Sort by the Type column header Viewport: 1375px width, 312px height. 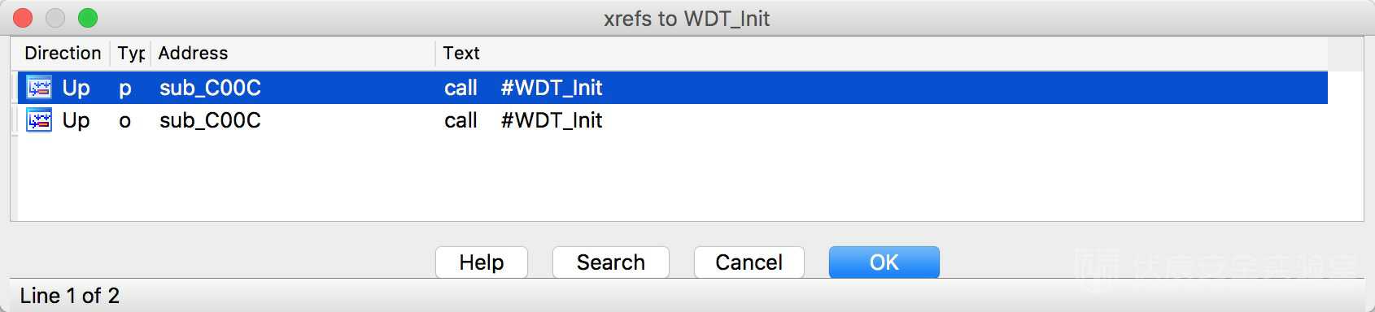point(130,53)
